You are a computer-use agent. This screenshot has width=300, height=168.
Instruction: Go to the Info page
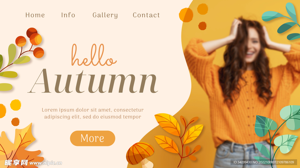coord(68,15)
